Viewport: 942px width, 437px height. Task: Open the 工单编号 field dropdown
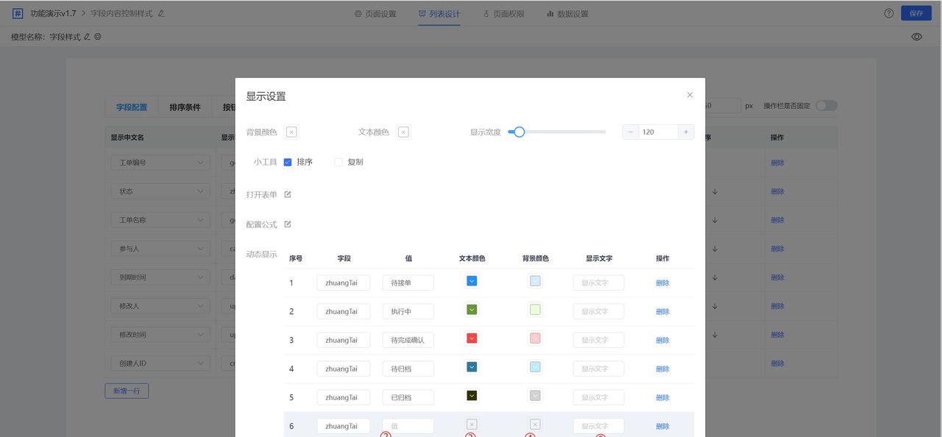click(159, 162)
